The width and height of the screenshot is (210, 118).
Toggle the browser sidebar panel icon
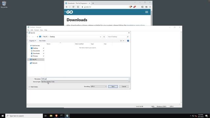coord(143,7)
